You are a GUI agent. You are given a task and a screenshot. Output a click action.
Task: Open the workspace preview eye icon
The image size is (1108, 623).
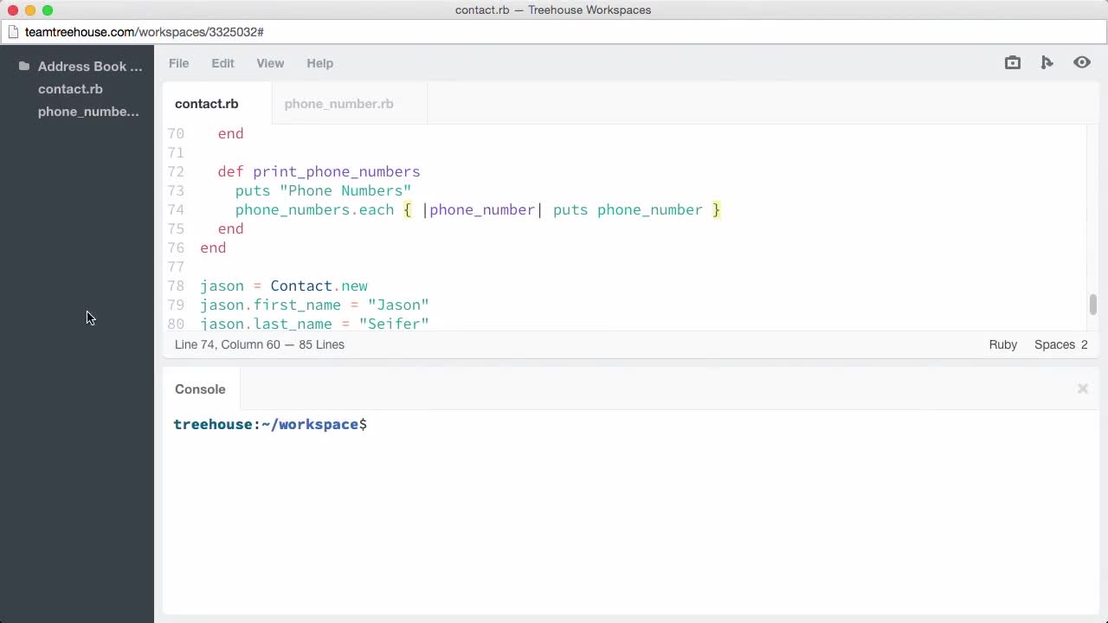tap(1081, 62)
